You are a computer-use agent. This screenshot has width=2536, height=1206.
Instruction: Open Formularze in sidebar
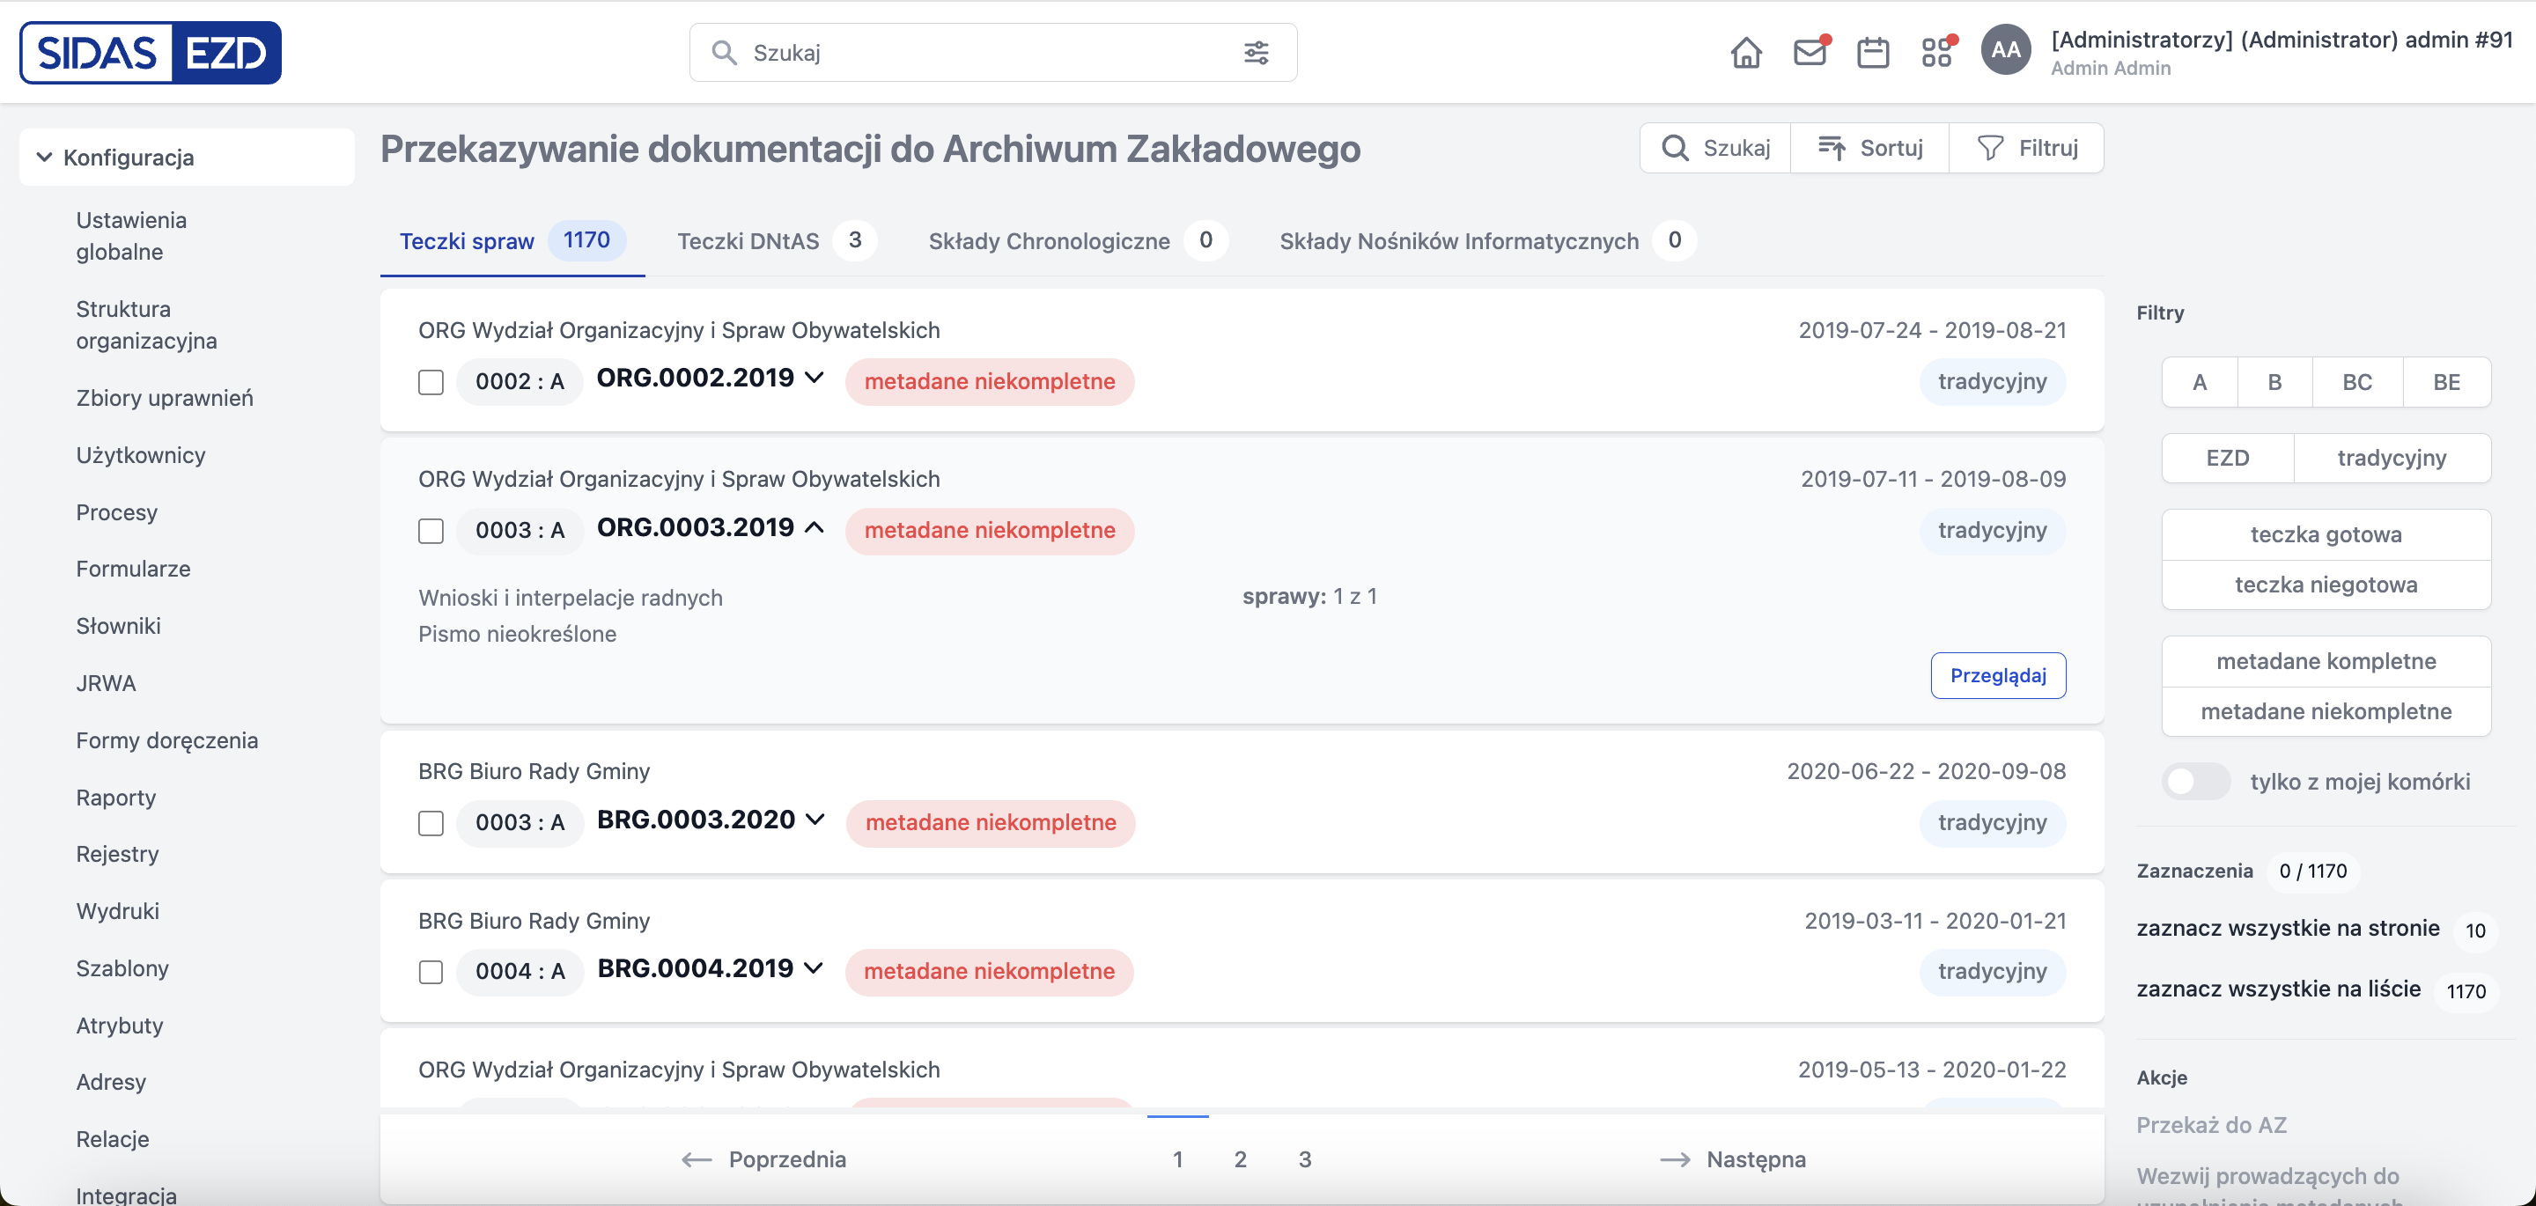(133, 569)
